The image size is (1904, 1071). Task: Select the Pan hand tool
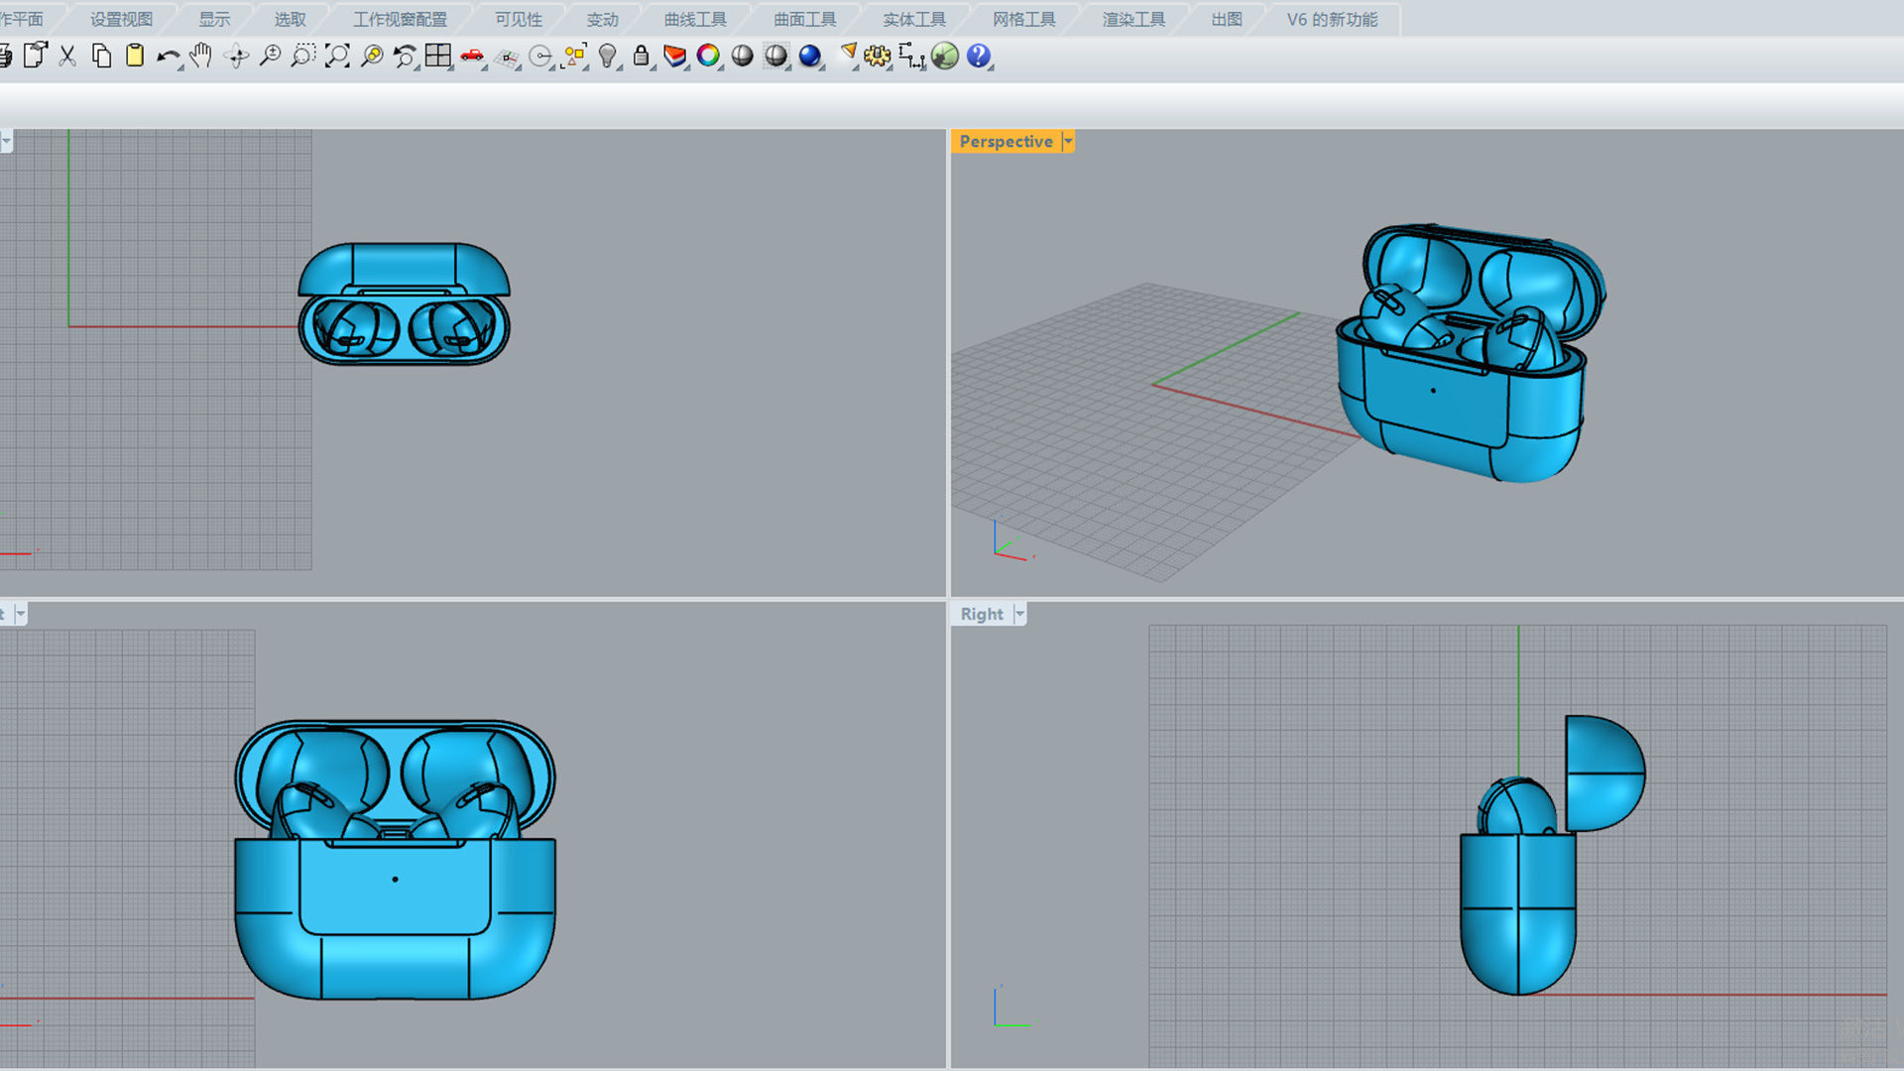(x=201, y=57)
